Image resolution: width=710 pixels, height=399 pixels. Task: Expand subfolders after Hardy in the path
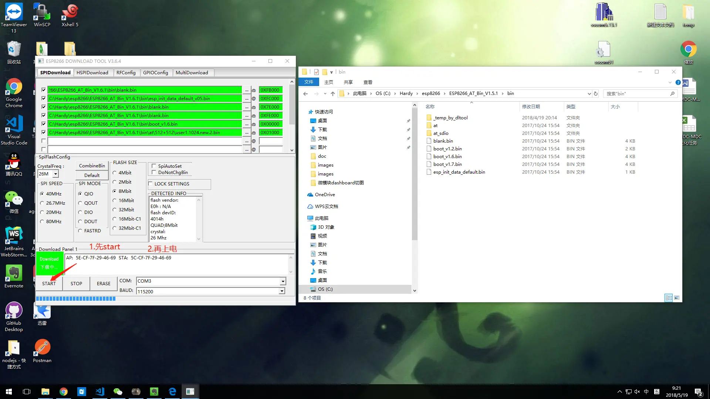[x=417, y=93]
